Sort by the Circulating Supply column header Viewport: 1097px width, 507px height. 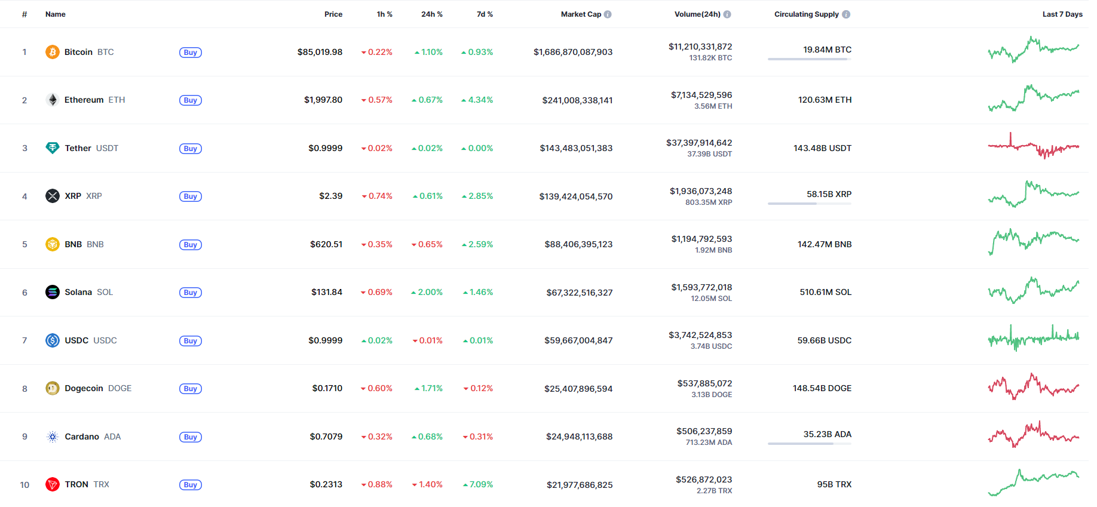807,14
